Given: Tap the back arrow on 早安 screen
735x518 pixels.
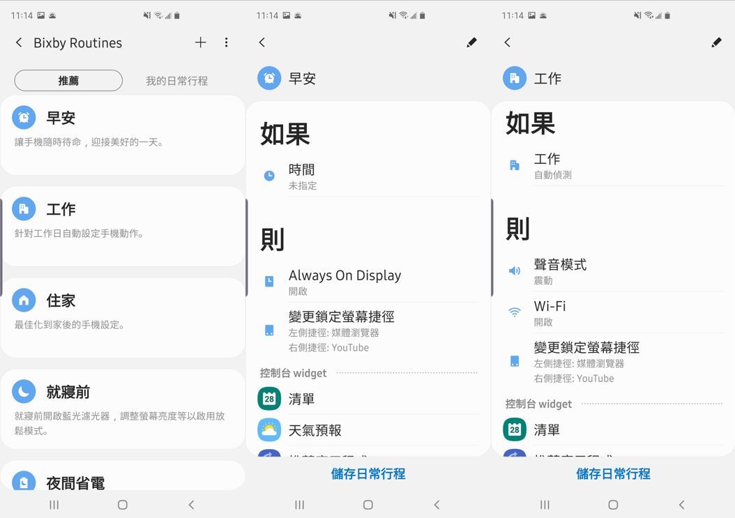Looking at the screenshot, I should [x=262, y=43].
